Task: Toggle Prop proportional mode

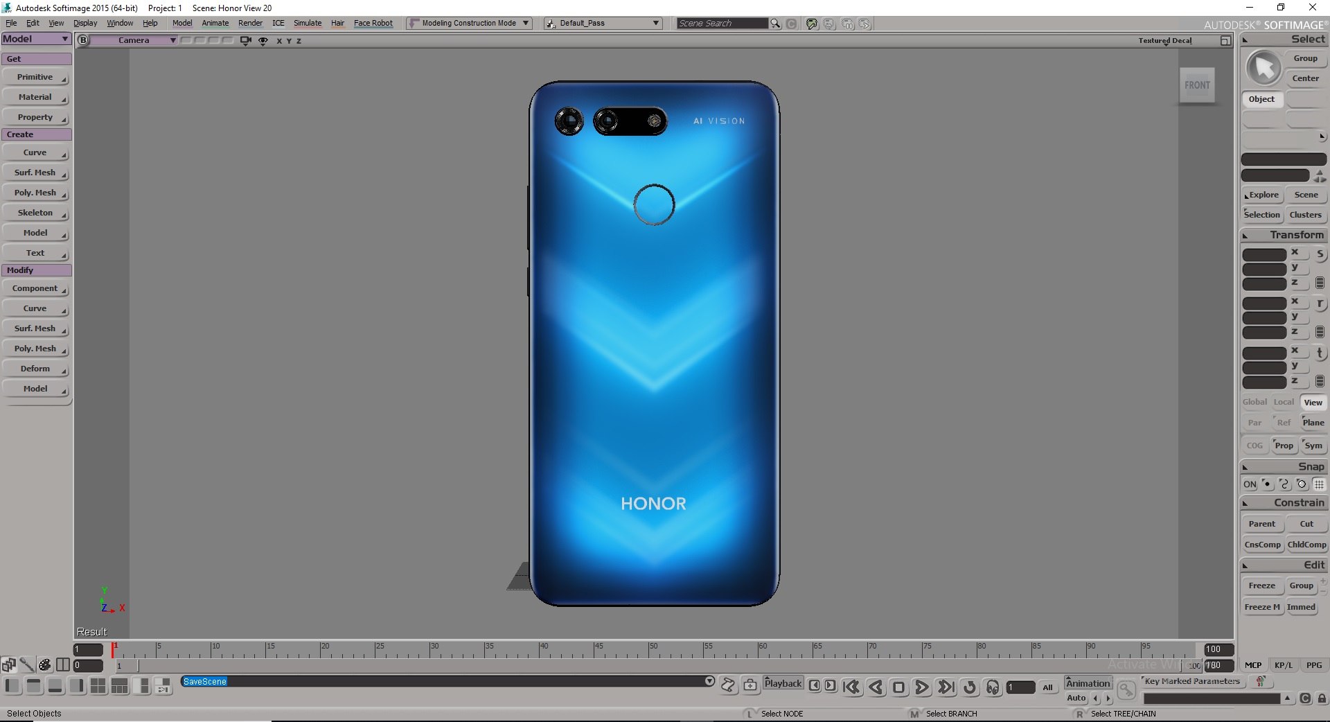Action: point(1284,446)
